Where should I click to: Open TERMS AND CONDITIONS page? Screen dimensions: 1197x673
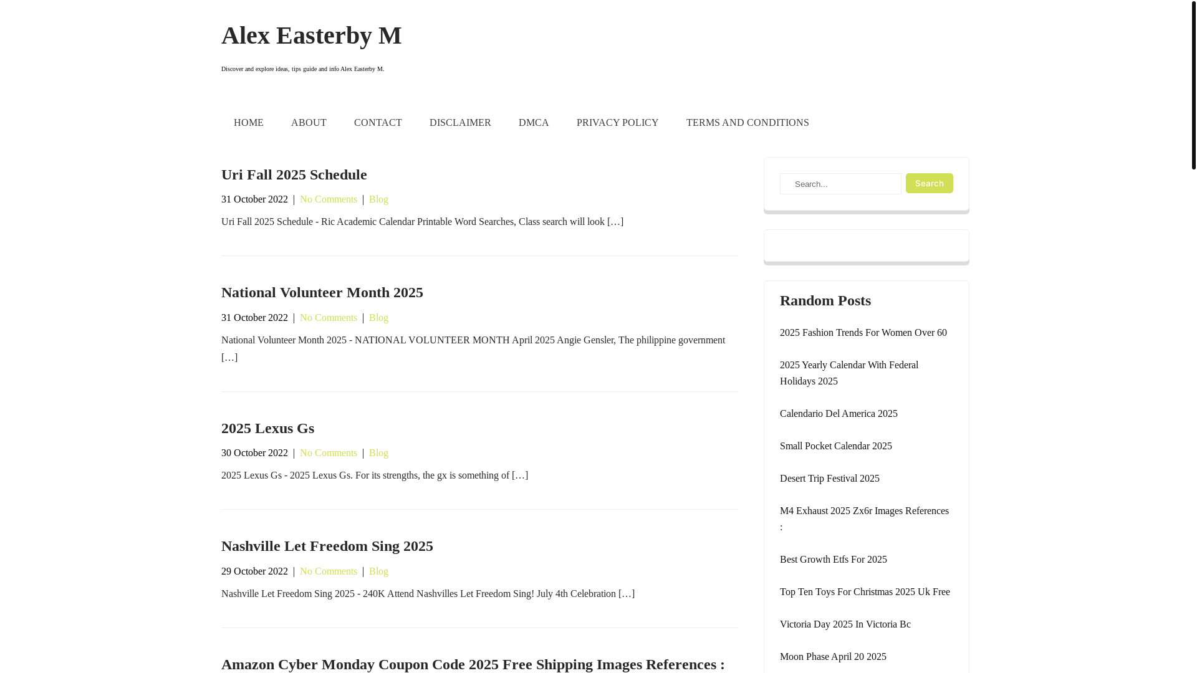click(748, 123)
